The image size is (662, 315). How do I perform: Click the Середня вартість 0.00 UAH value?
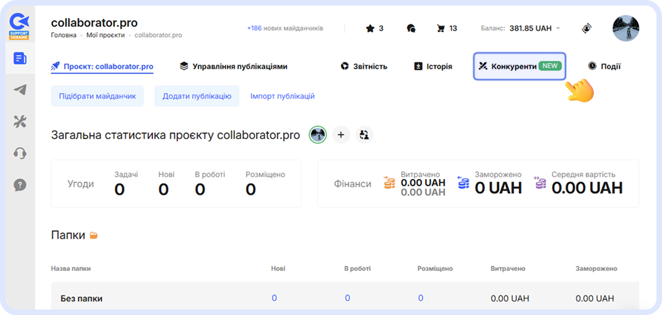tap(587, 188)
